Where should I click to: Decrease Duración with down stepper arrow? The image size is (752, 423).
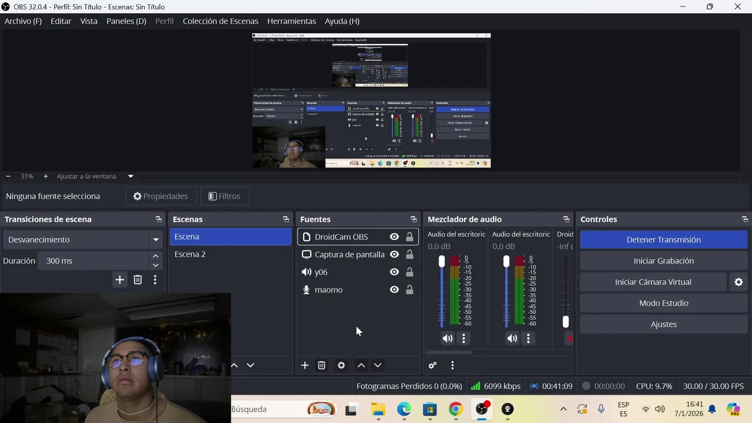pos(155,265)
